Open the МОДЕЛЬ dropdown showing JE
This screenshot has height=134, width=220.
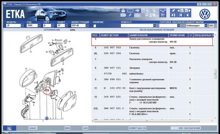[x=22, y=26]
